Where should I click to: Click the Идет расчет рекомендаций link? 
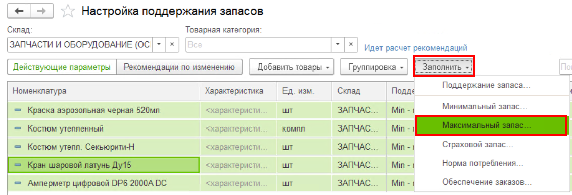tap(416, 48)
